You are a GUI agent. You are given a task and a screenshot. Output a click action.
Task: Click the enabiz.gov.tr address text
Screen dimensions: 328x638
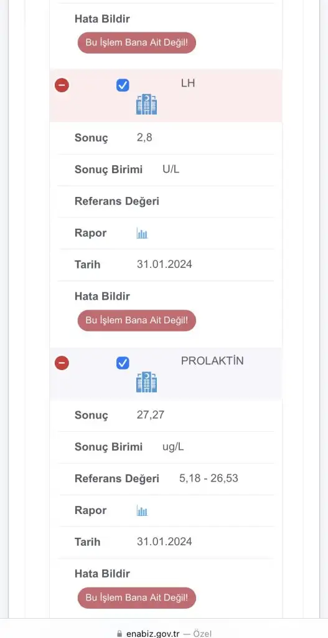pyautogui.click(x=153, y=634)
